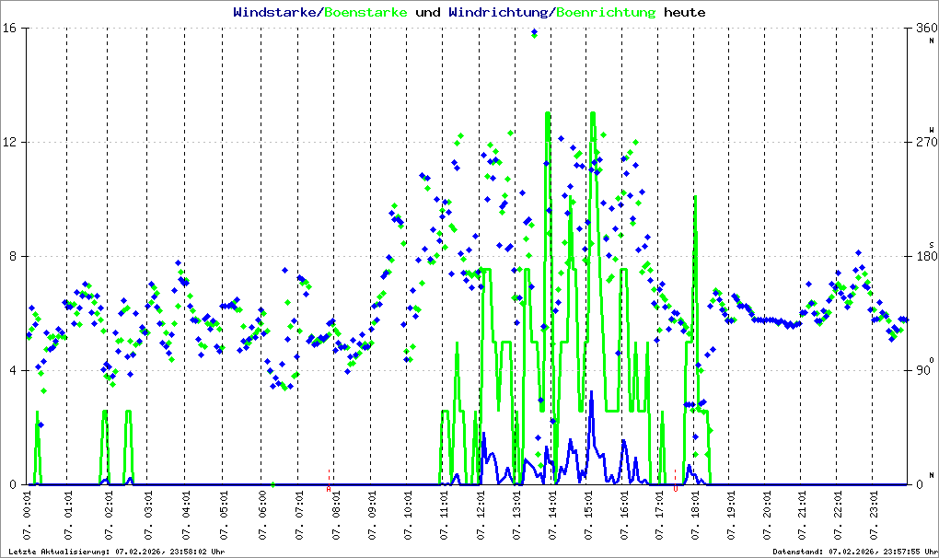Image resolution: width=939 pixels, height=558 pixels.
Task: Select the direction axis value 90
Action: pyautogui.click(x=923, y=370)
